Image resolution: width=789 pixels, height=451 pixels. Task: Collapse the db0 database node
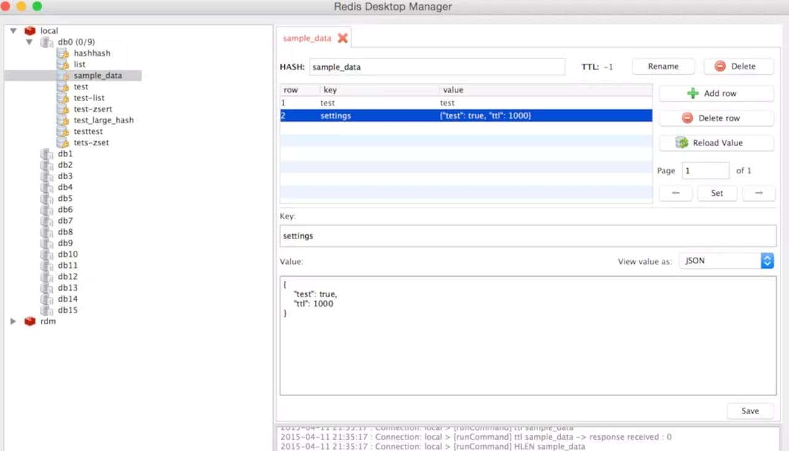(x=29, y=42)
